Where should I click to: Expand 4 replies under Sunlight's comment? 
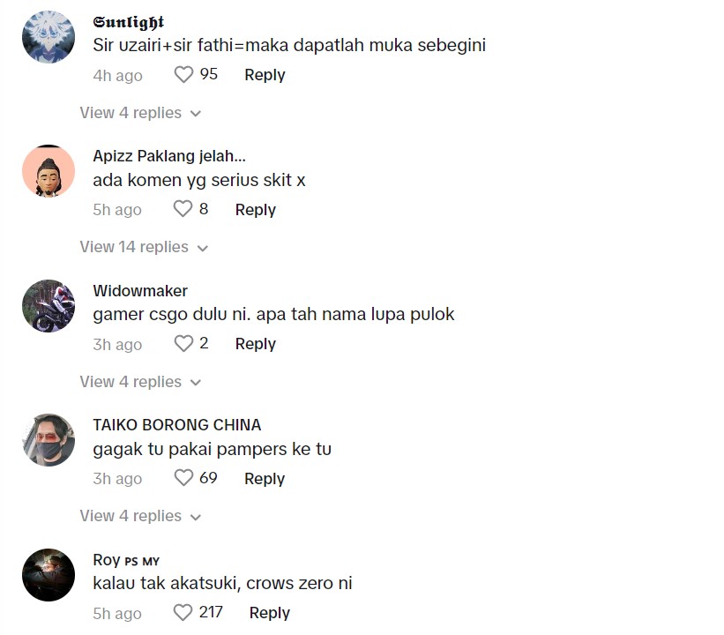click(x=140, y=113)
